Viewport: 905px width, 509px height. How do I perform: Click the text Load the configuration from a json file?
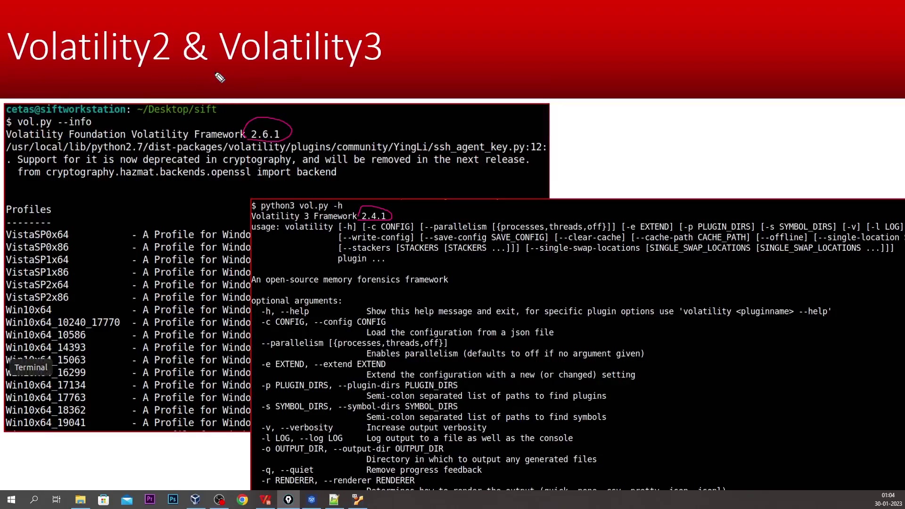coord(460,333)
